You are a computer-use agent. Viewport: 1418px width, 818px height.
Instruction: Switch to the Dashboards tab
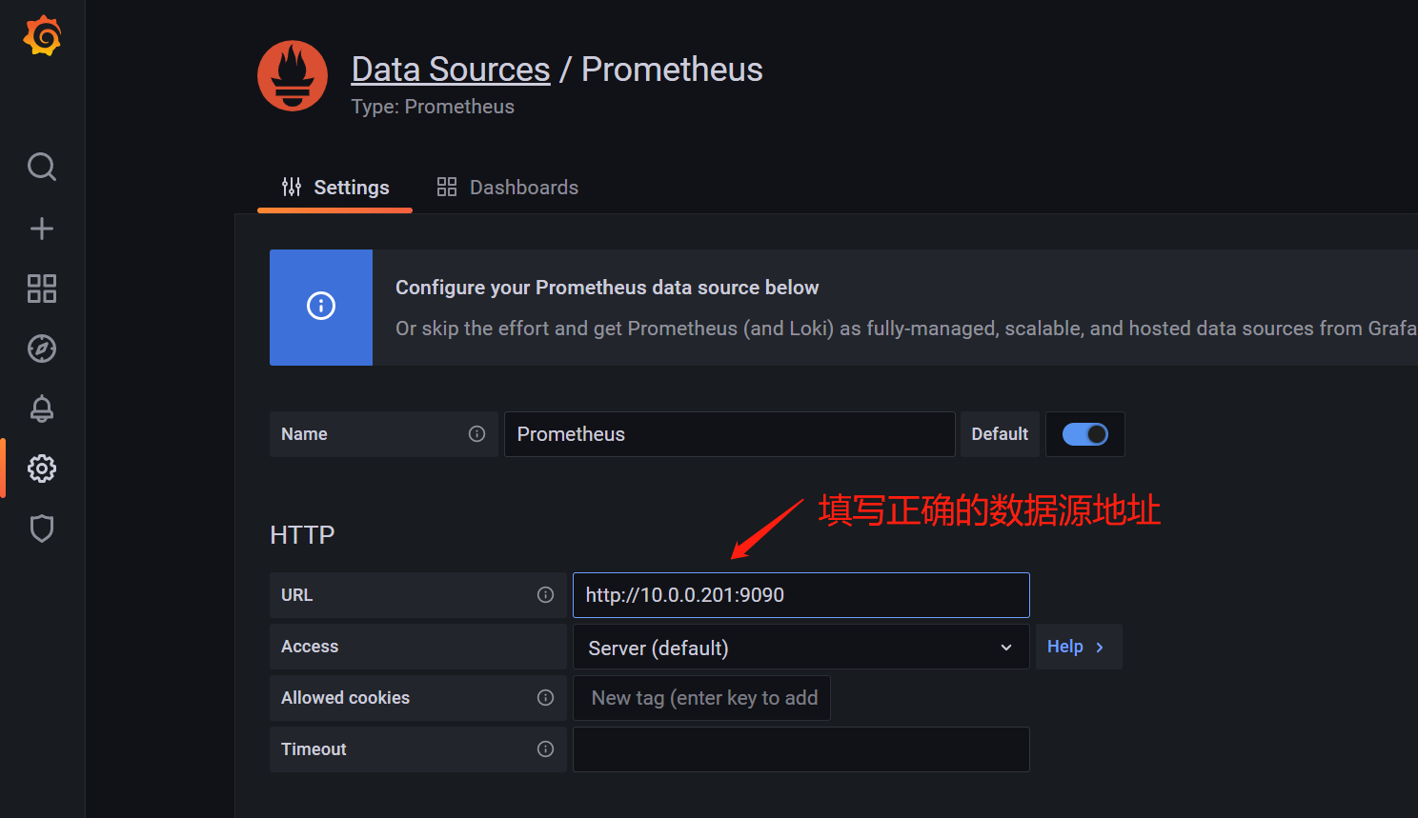(507, 188)
